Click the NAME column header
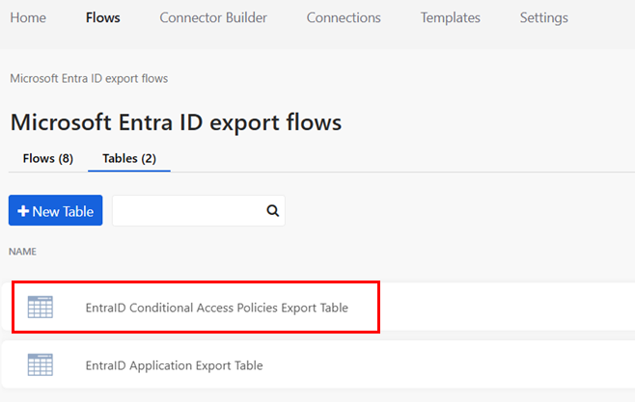635x402 pixels. pos(23,251)
